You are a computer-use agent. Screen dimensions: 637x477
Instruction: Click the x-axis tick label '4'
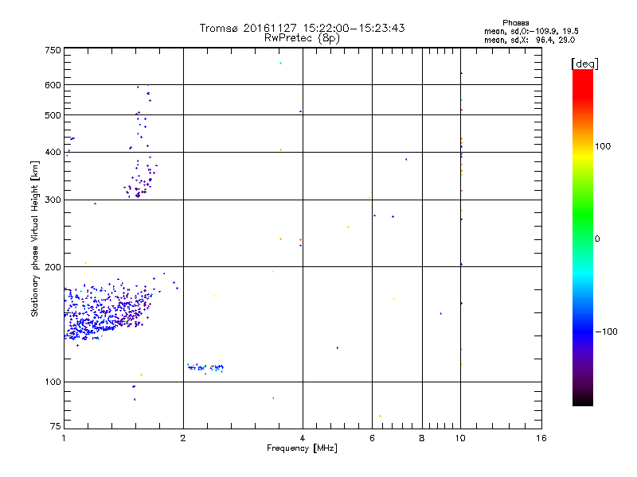[303, 438]
